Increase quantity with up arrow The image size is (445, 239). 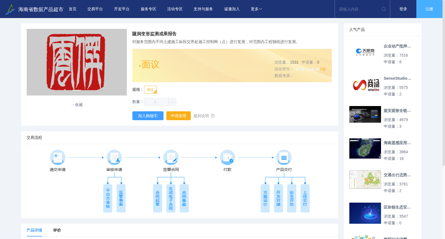point(172,100)
